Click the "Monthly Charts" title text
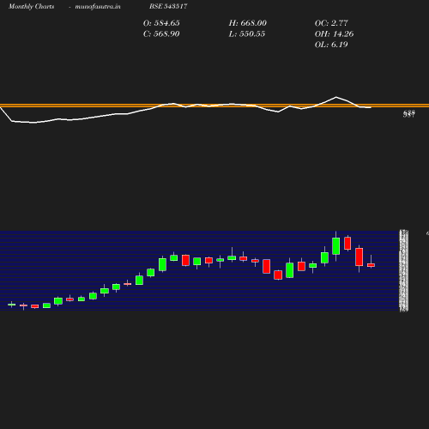The width and height of the screenshot is (429, 429). click(x=32, y=6)
